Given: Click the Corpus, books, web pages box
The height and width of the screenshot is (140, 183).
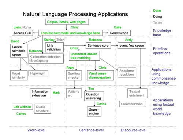Looking at the screenshot, I should pos(67,22).
